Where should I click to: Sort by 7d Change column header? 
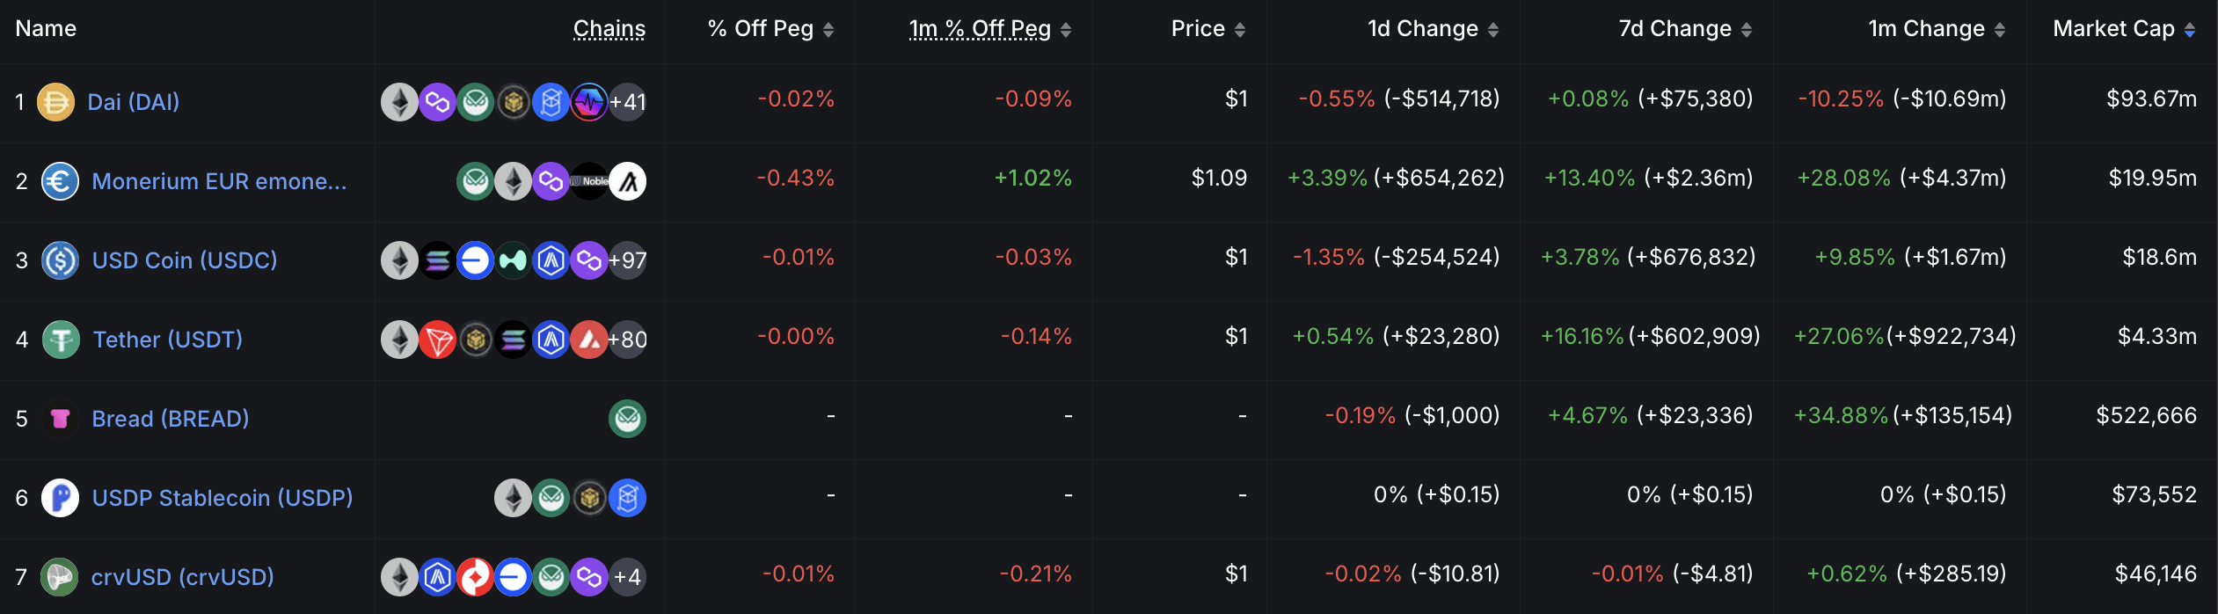point(1674,29)
